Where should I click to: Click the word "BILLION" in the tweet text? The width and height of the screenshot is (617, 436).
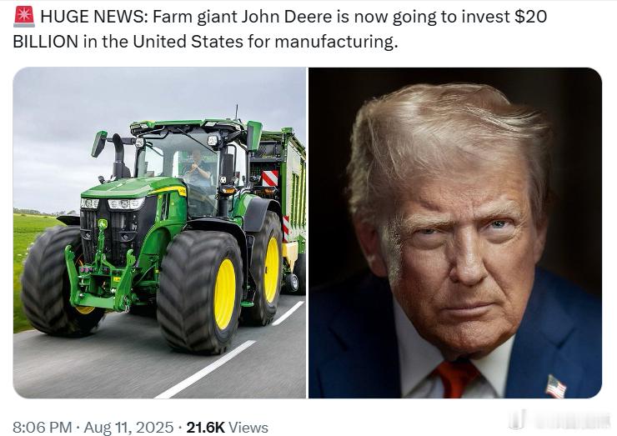(45, 42)
